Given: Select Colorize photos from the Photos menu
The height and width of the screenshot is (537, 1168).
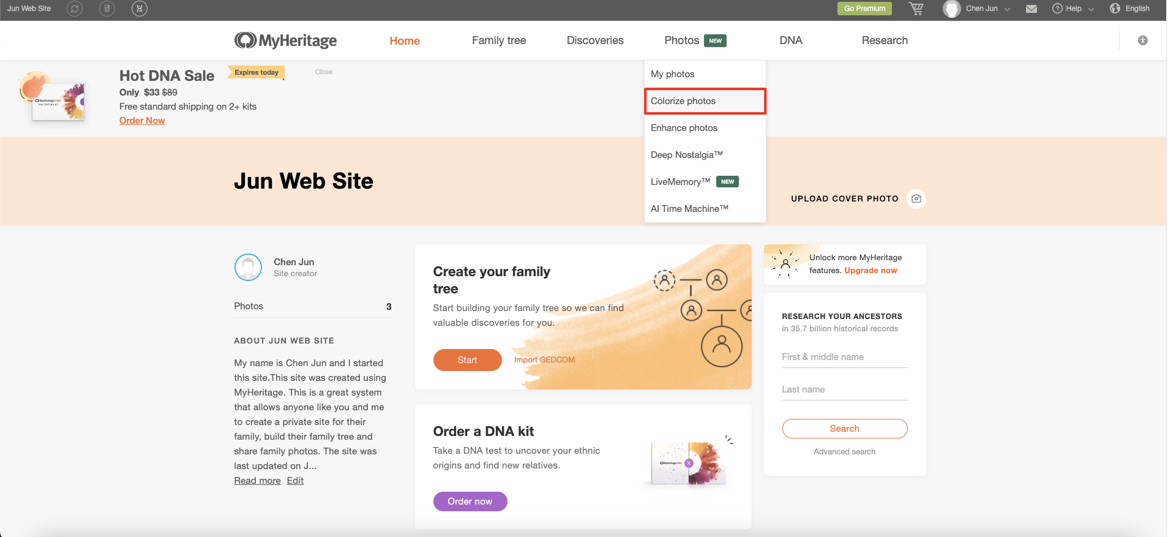Looking at the screenshot, I should 683,100.
